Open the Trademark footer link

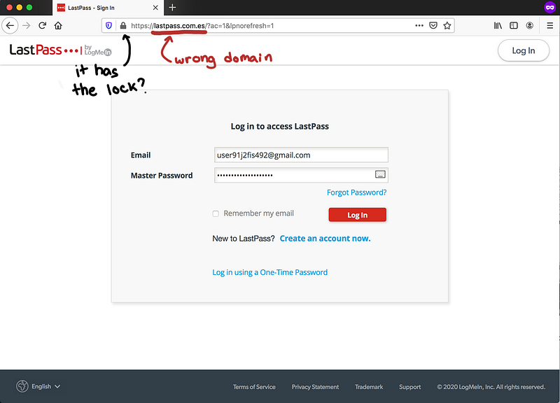[x=369, y=387]
